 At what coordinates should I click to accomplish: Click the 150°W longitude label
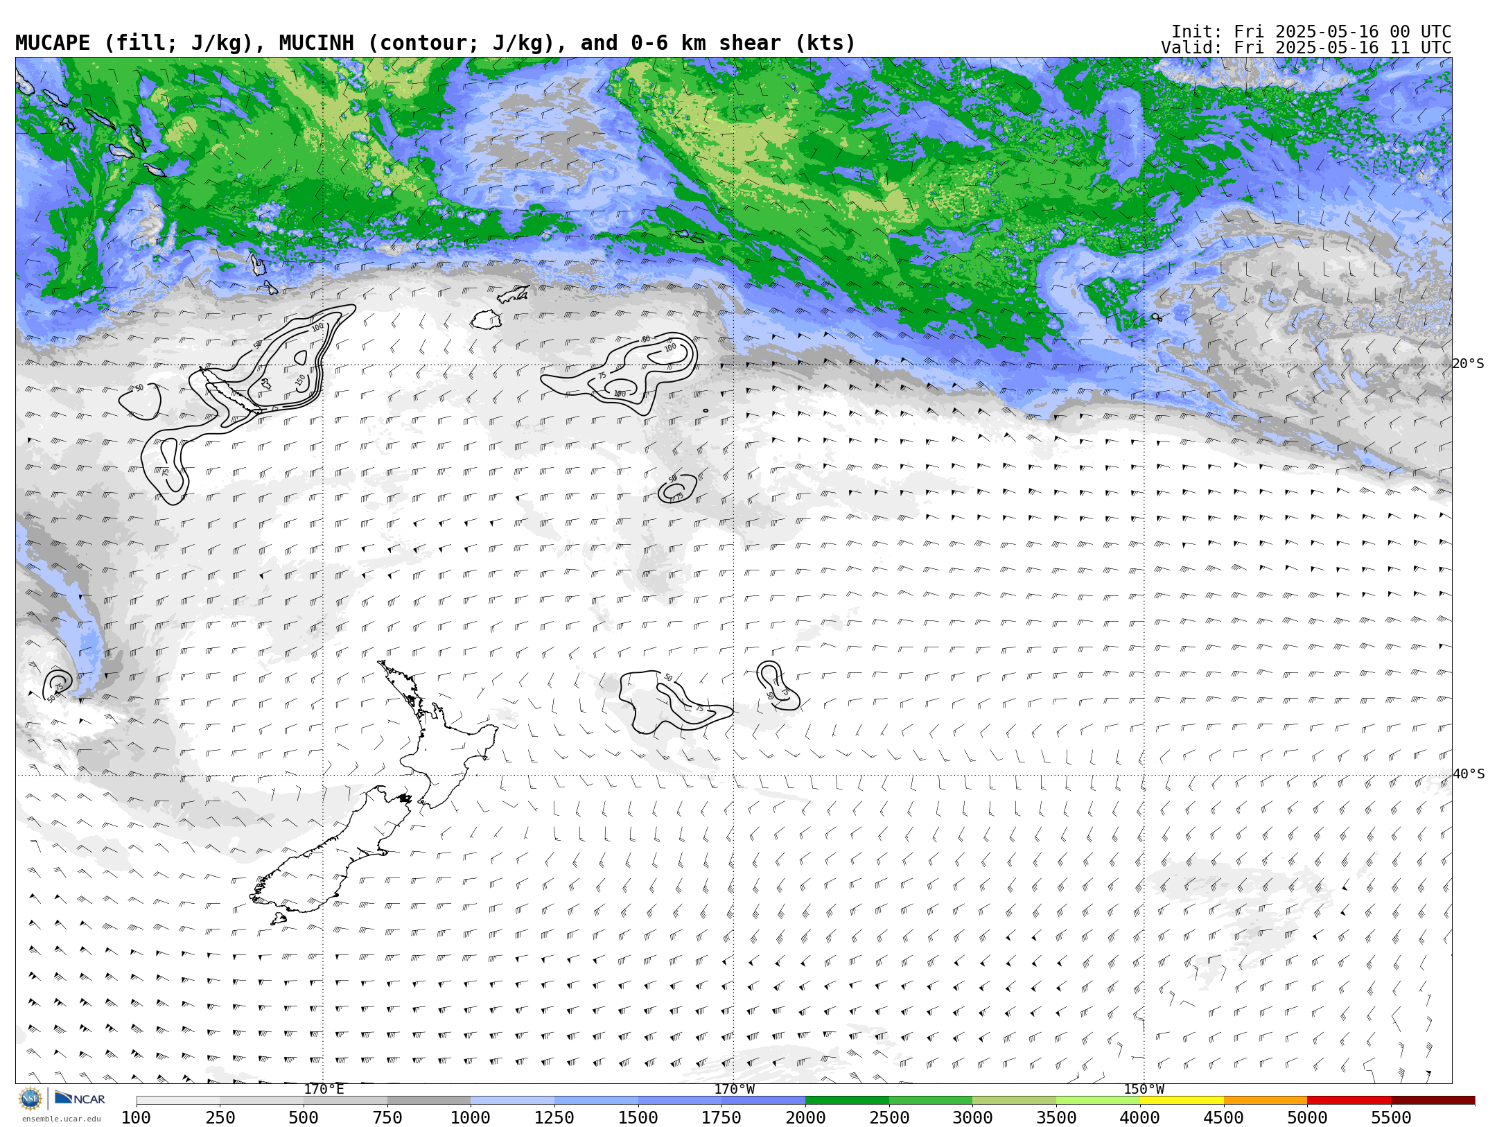pos(1144,1090)
